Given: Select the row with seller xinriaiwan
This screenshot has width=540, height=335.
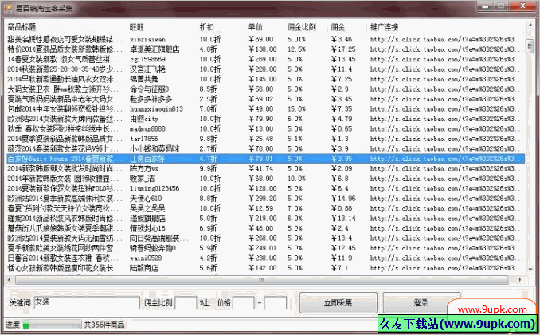Looking at the screenshot, I should pos(264,39).
